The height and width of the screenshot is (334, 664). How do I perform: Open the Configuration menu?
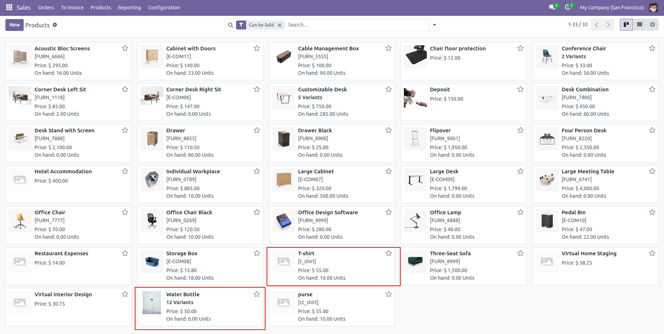point(163,7)
